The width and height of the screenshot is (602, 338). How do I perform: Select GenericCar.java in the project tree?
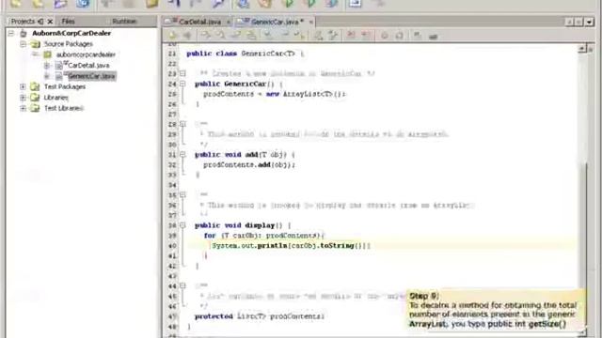coord(91,76)
